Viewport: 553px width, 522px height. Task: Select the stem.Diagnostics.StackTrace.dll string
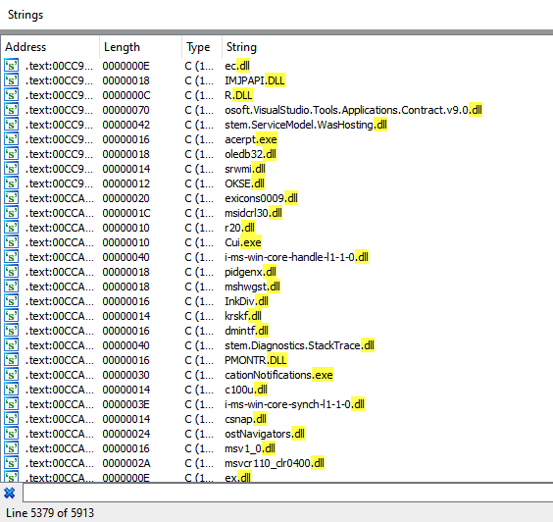[x=299, y=345]
